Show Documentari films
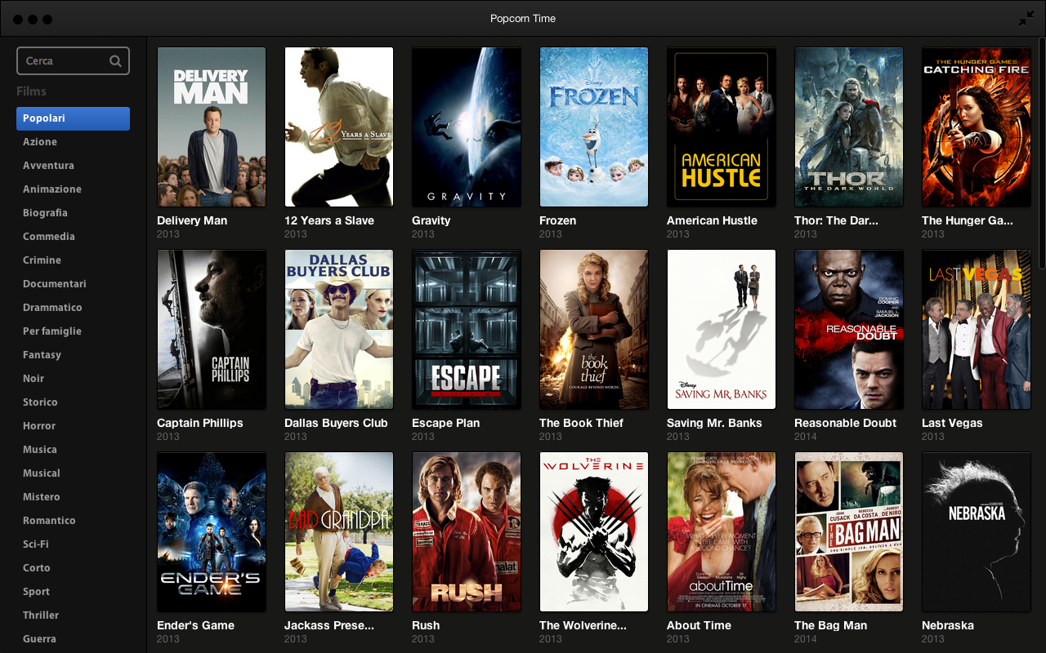The width and height of the screenshot is (1046, 653). [55, 284]
